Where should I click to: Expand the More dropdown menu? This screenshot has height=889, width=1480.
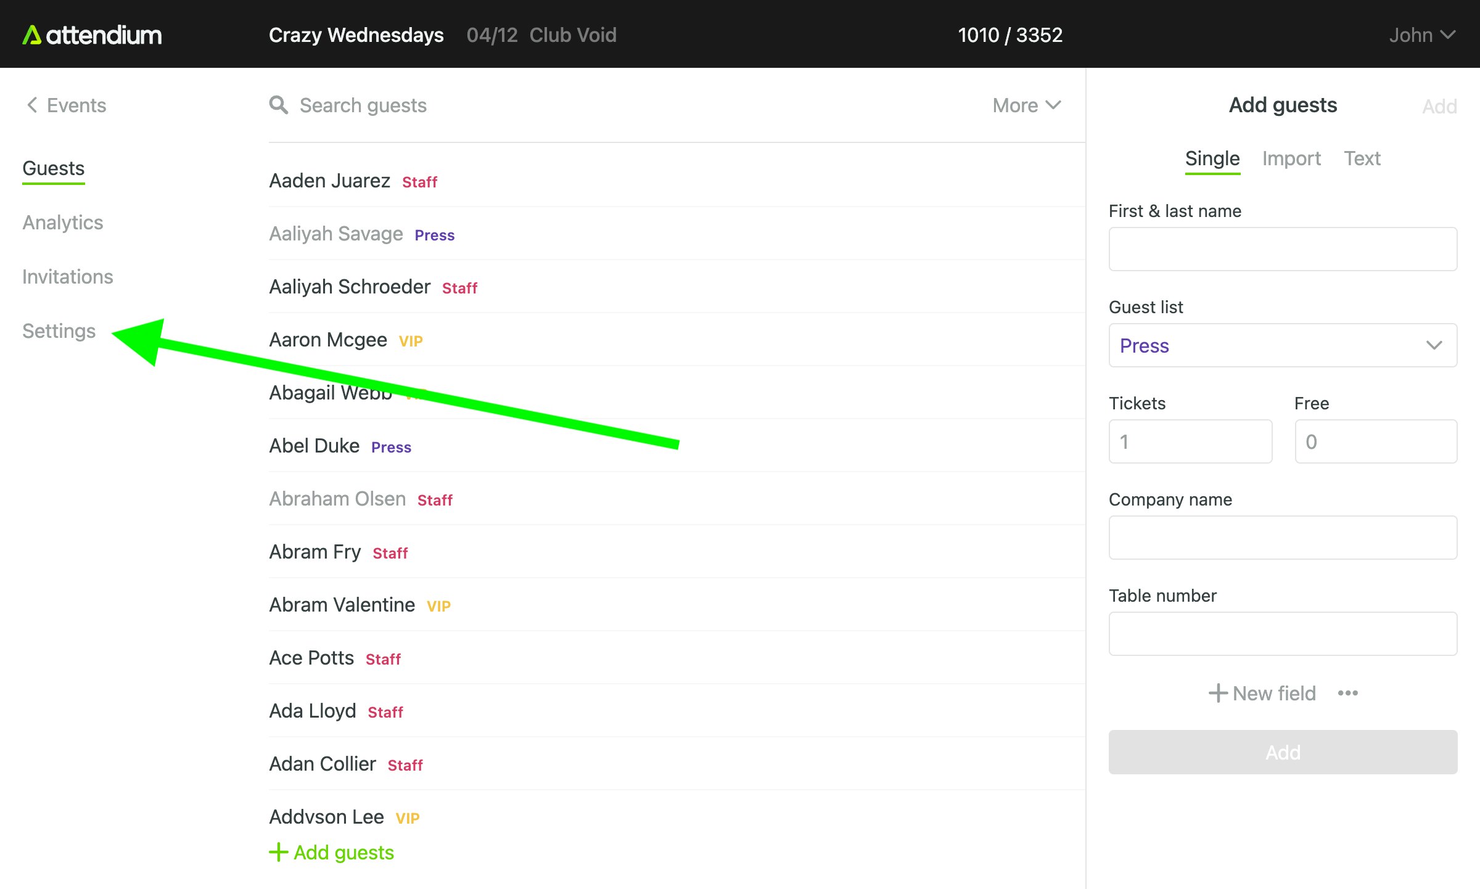click(x=1026, y=105)
